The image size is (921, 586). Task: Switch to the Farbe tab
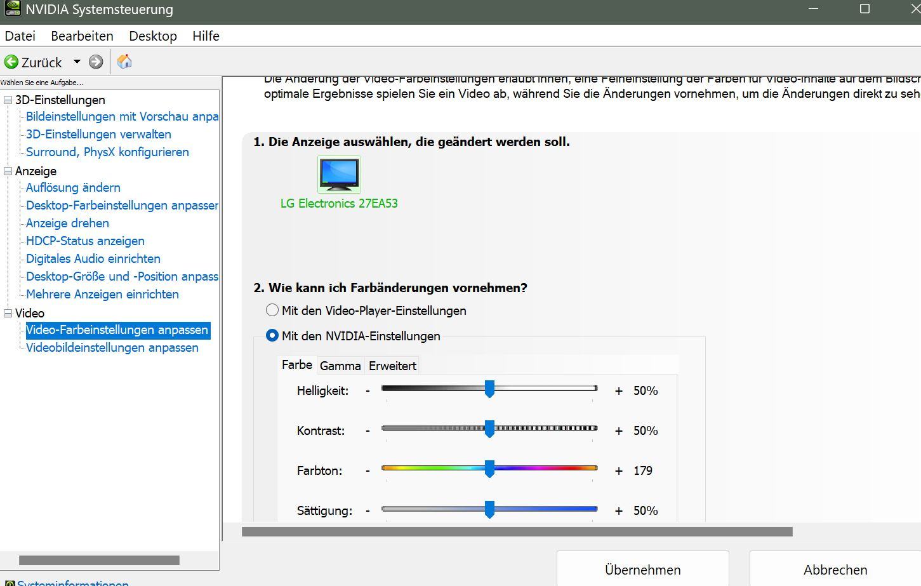click(297, 365)
